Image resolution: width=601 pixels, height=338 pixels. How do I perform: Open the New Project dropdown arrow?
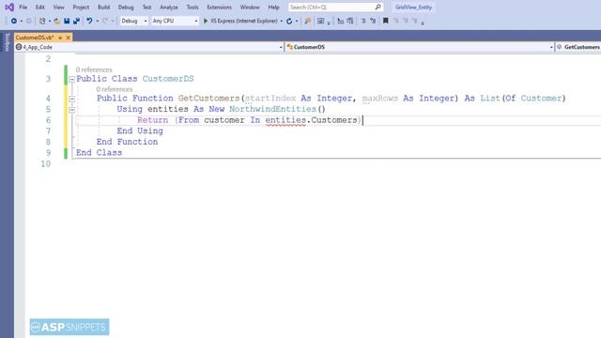(50, 21)
